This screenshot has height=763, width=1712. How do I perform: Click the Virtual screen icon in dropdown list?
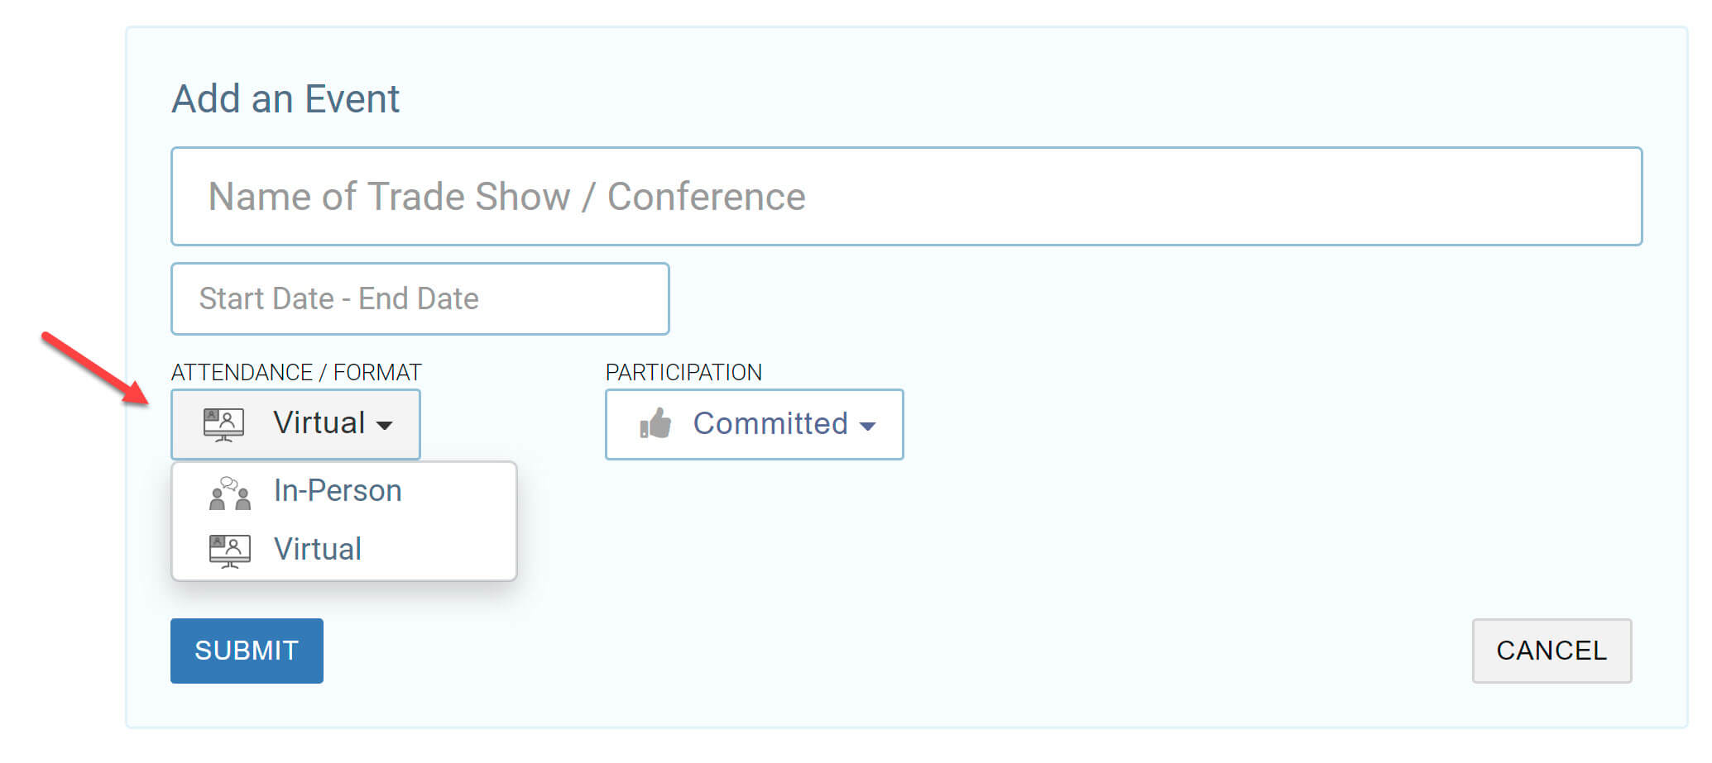(230, 551)
